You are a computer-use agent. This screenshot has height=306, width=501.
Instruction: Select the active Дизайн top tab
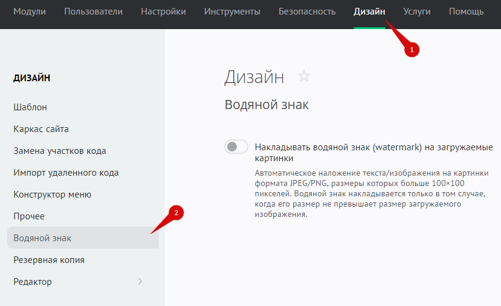pyautogui.click(x=369, y=12)
